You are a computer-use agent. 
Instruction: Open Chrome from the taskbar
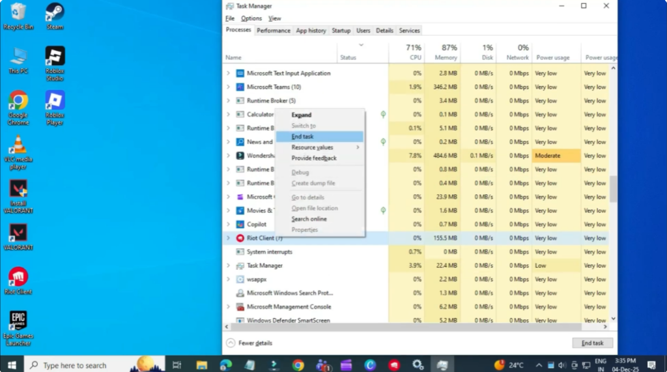(x=298, y=365)
